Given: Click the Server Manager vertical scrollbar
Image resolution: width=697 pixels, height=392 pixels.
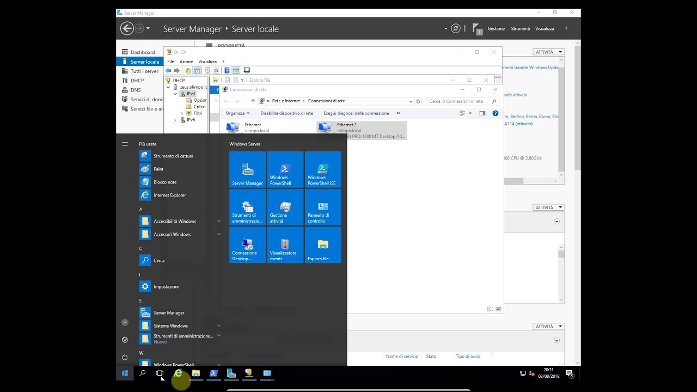Looking at the screenshot, I should click(x=577, y=109).
